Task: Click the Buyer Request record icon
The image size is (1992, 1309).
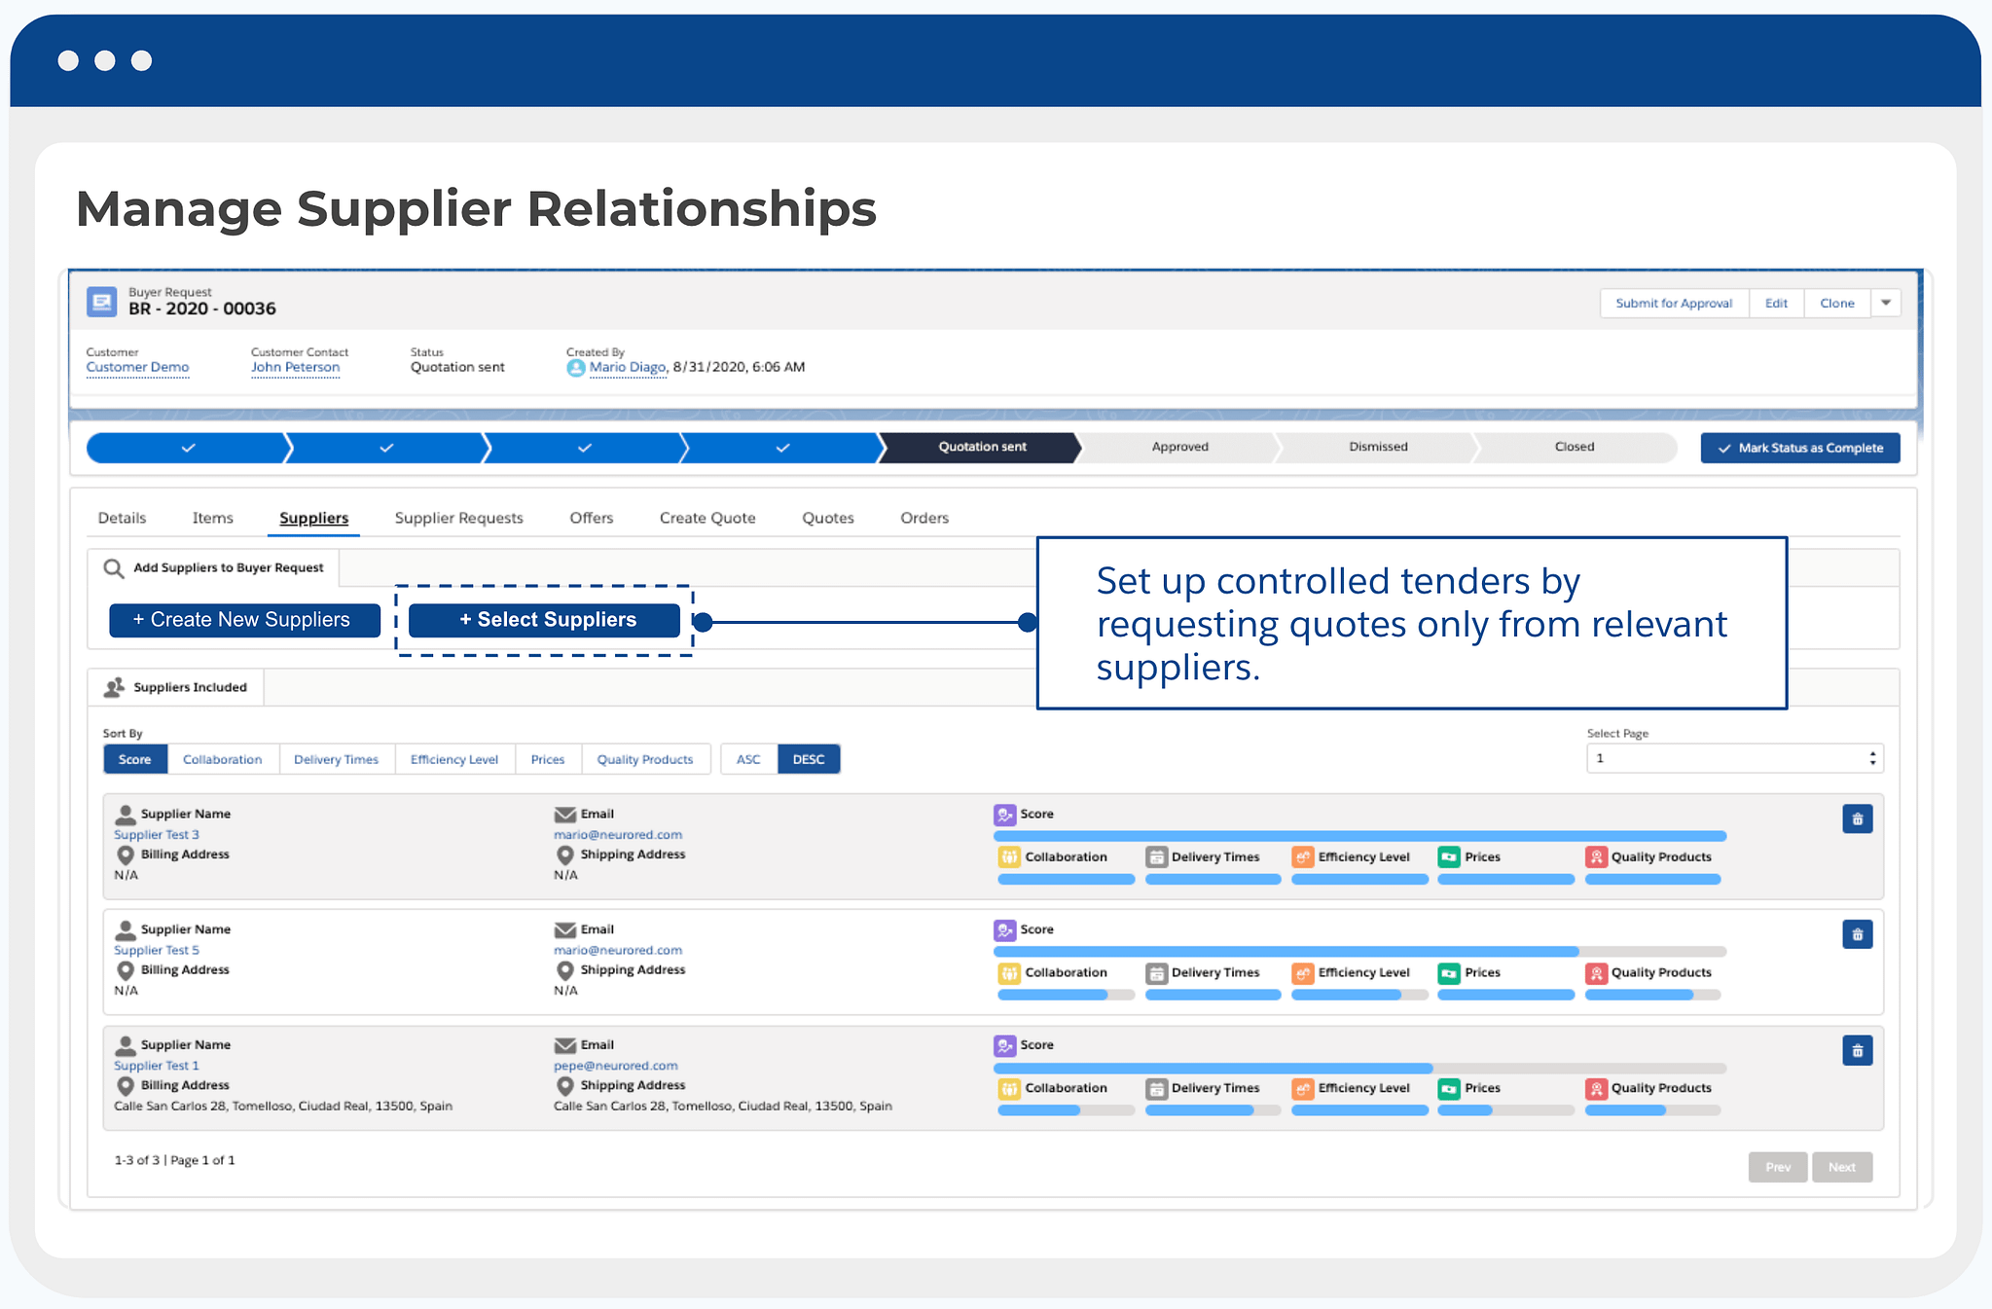Action: point(101,302)
